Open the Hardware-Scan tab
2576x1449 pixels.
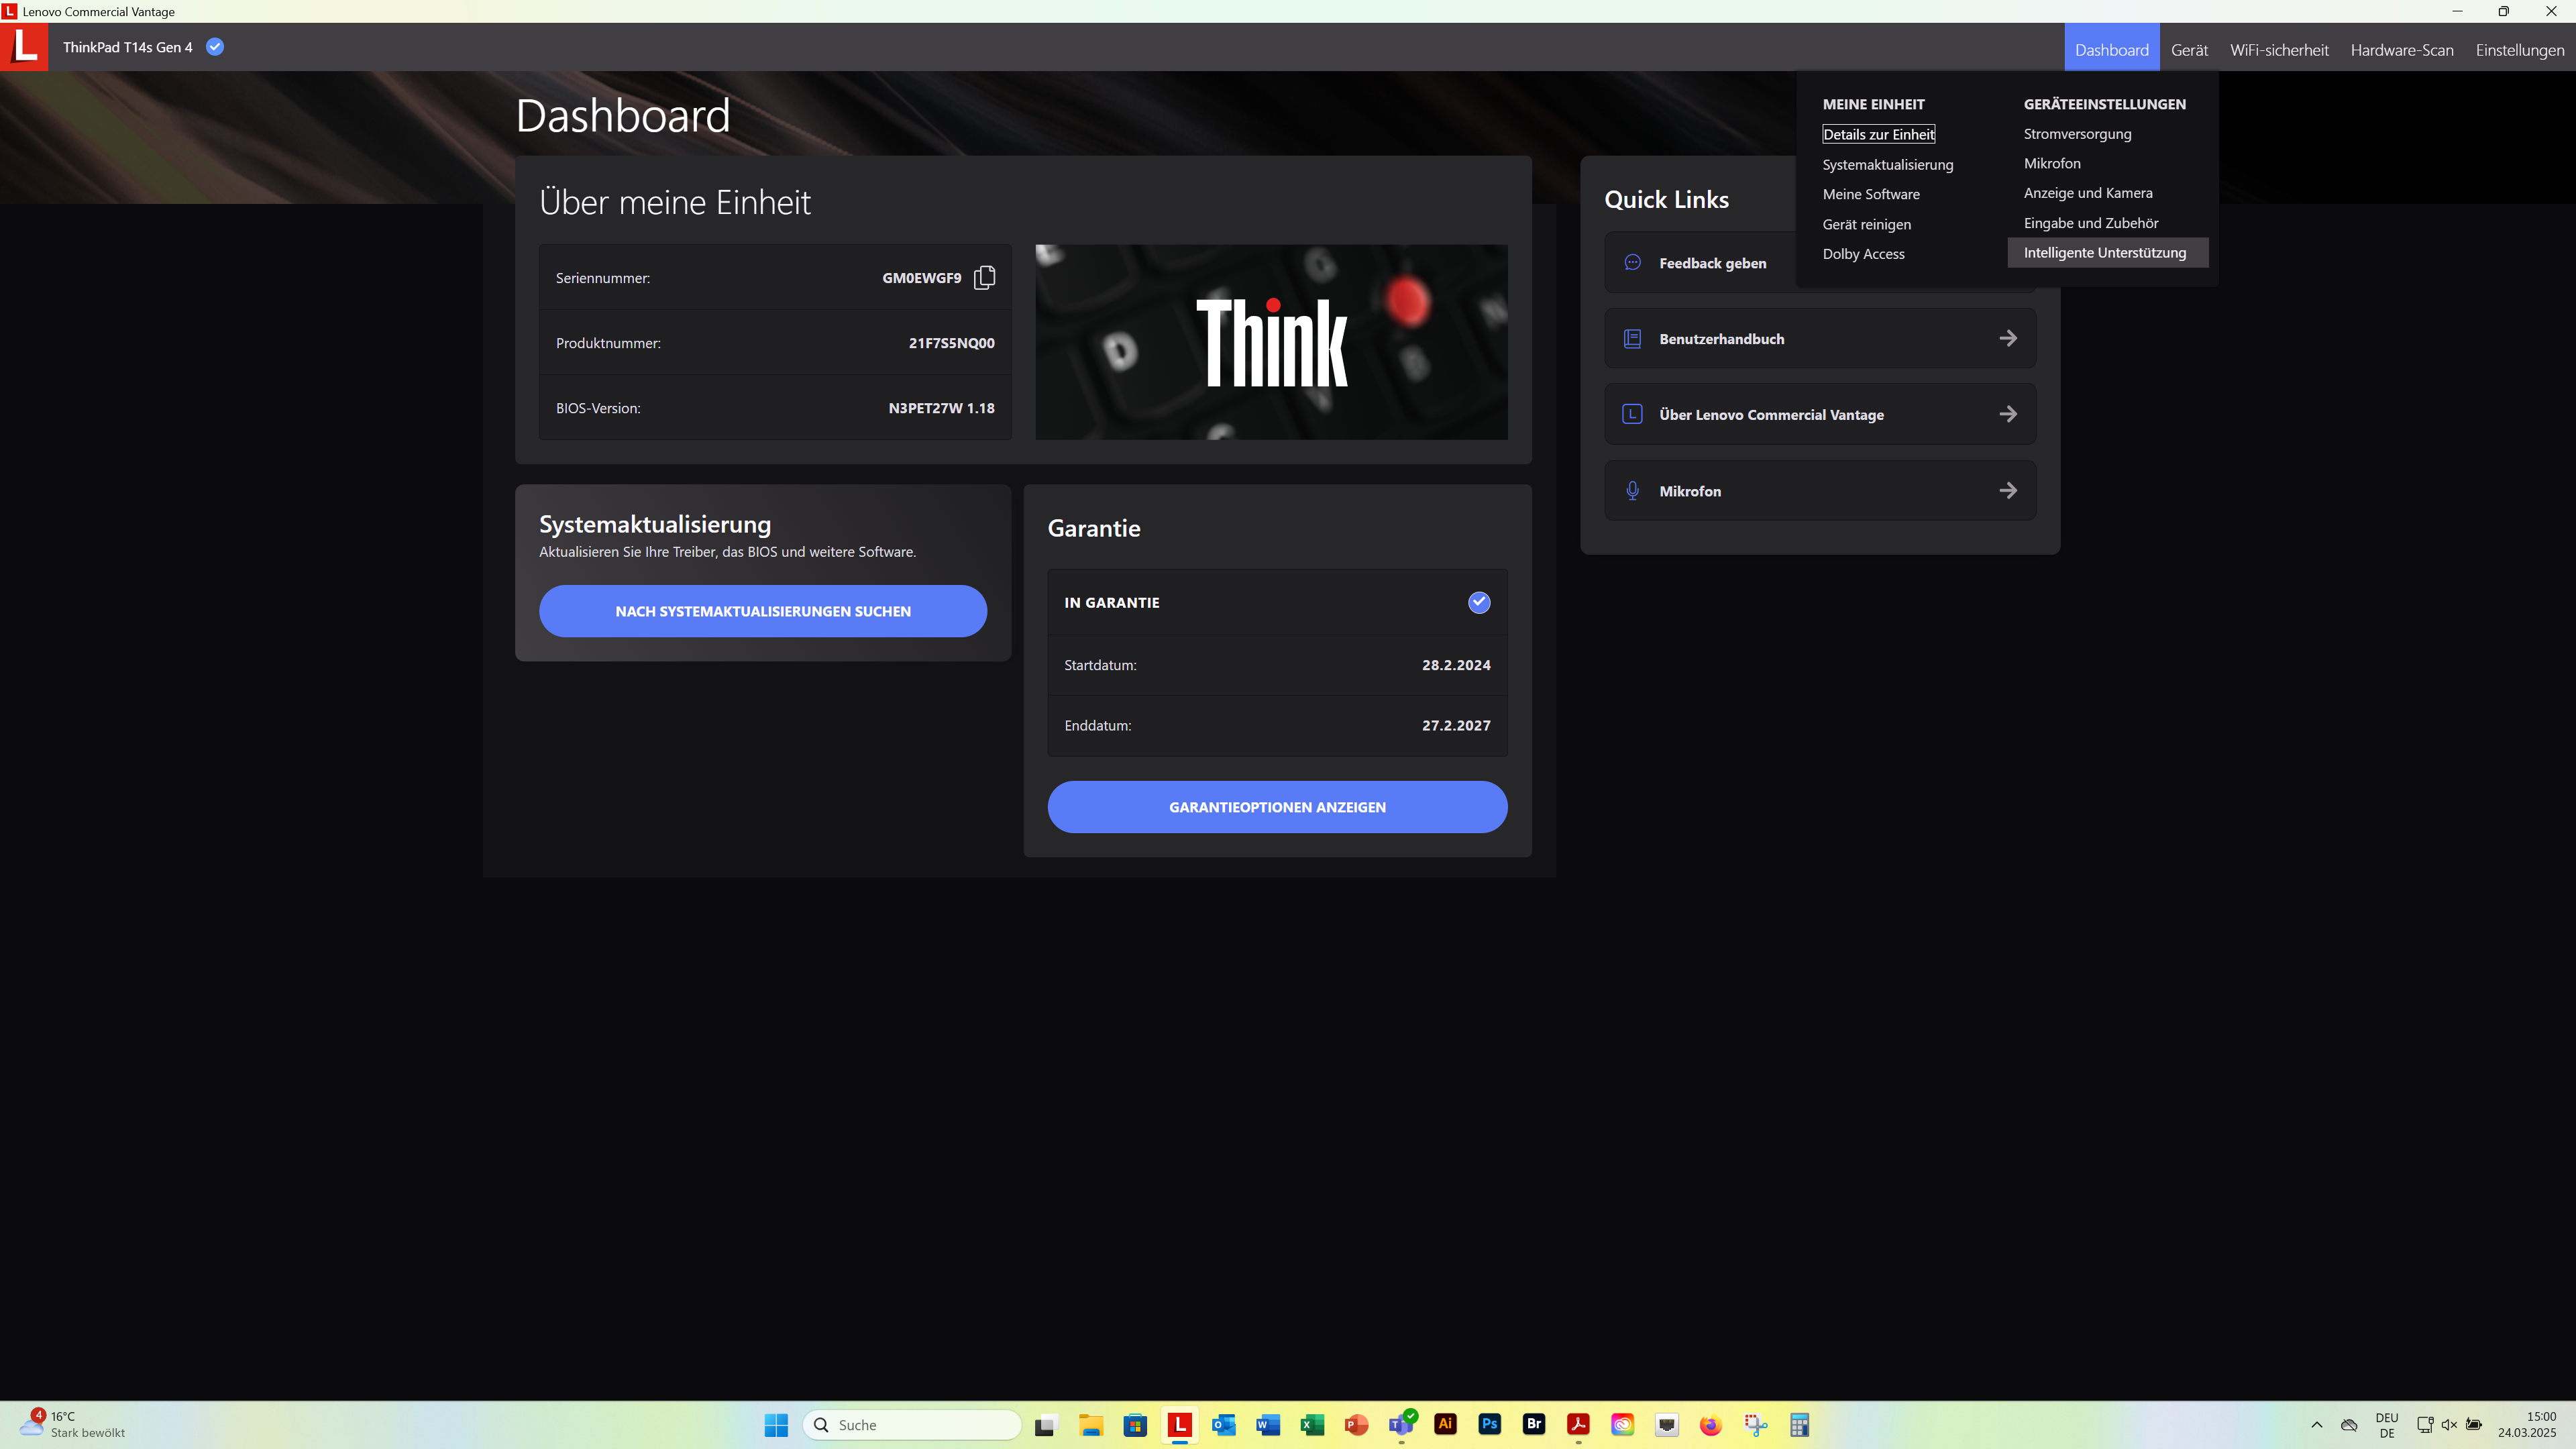coord(2402,49)
